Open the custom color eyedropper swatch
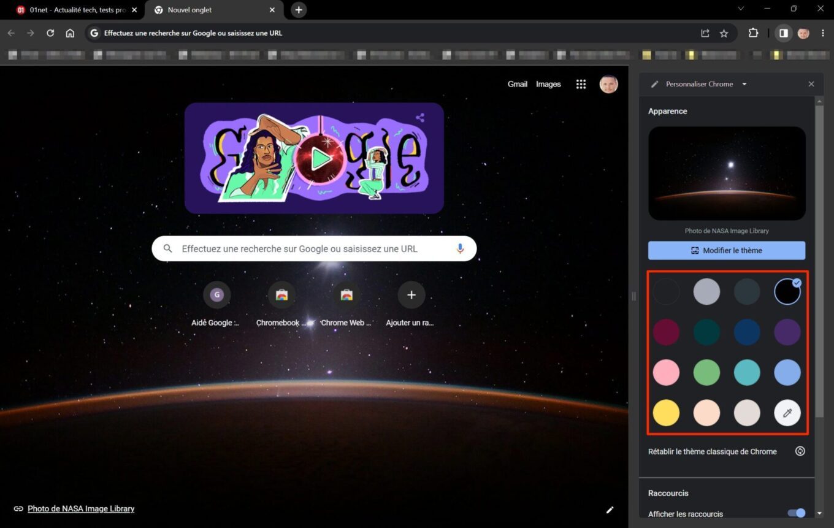Screen dimensions: 834x528 787,413
